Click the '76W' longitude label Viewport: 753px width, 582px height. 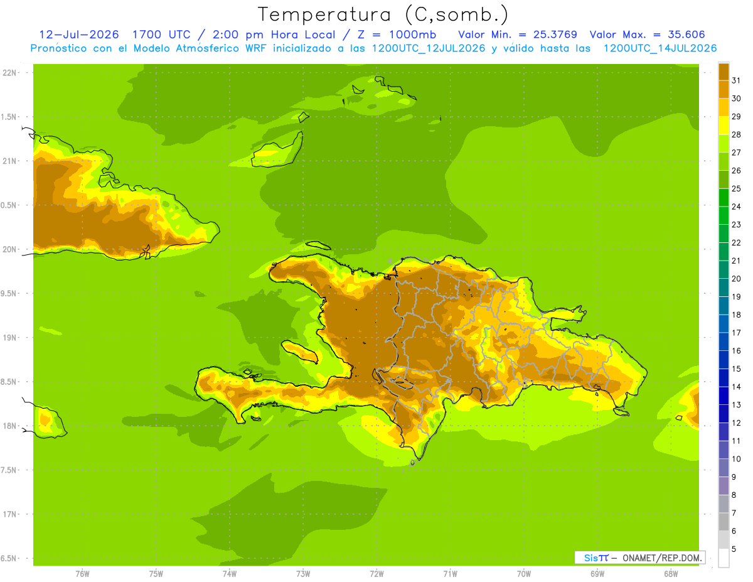[82, 574]
